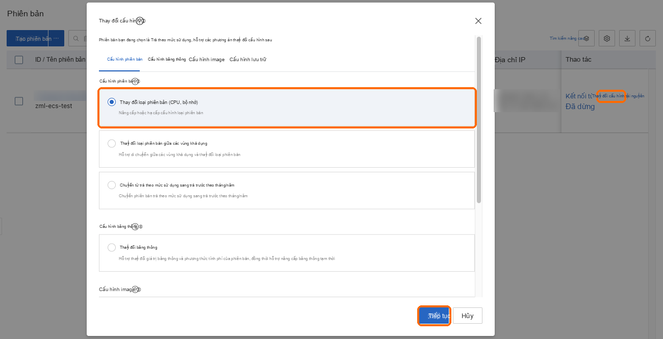Switch to Cấu hình lưu trữ tab
Viewport: 663px width, 339px height.
pyautogui.click(x=248, y=60)
